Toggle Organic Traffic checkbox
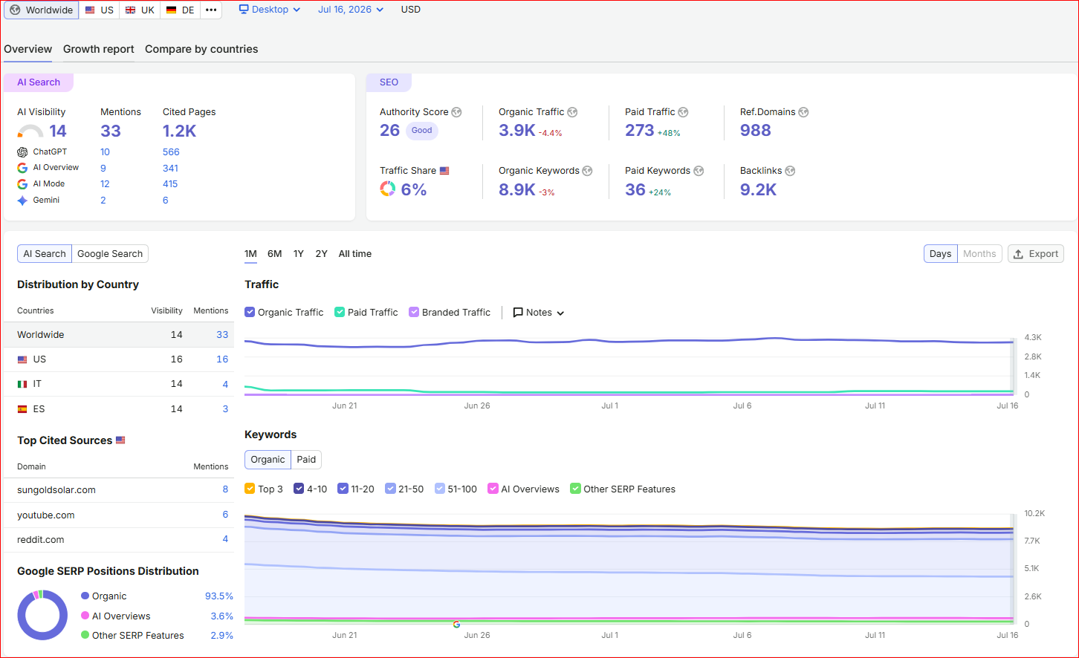Image resolution: width=1079 pixels, height=658 pixels. 250,313
